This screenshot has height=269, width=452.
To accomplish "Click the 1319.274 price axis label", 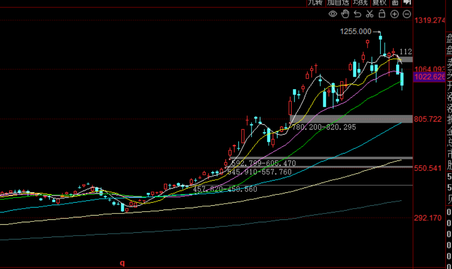I will (429, 21).
